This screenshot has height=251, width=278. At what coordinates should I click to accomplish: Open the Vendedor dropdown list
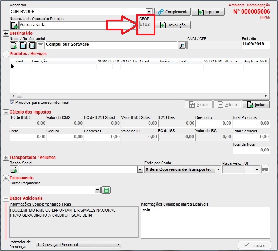[149, 11]
